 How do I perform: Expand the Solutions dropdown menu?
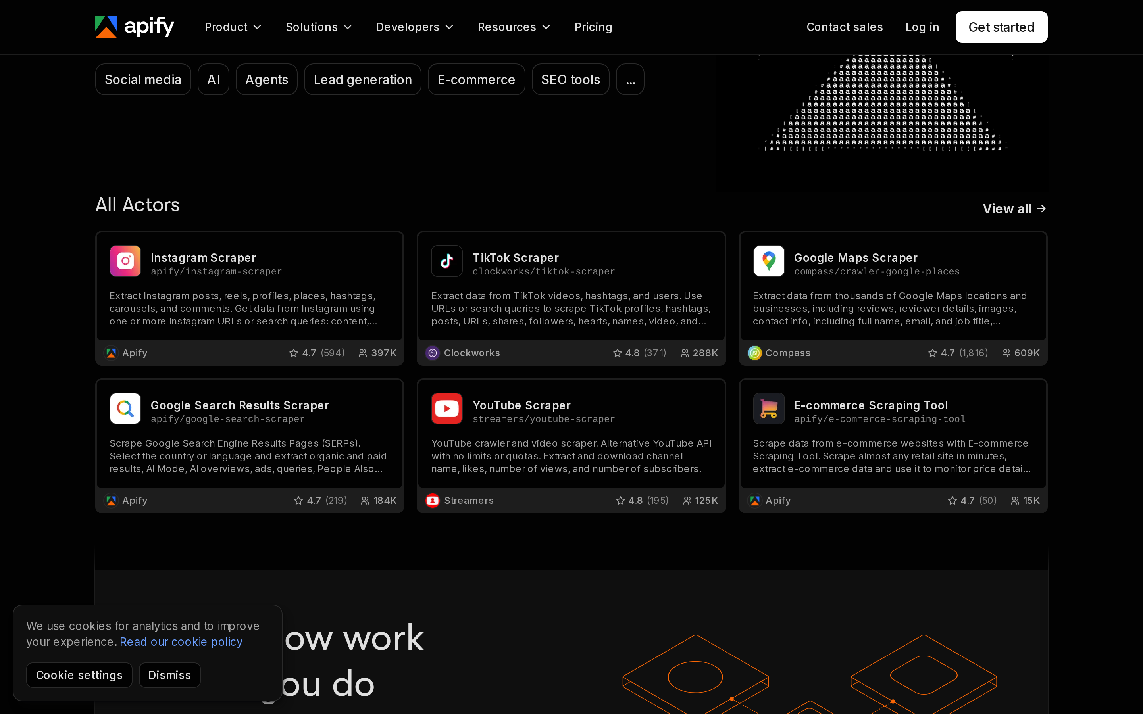[319, 27]
